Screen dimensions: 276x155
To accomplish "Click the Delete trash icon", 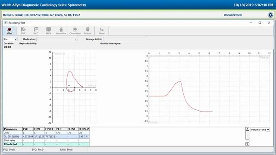I will pos(88,31).
